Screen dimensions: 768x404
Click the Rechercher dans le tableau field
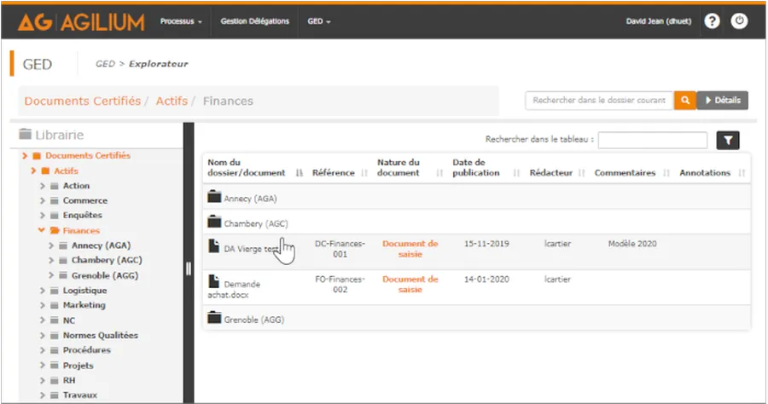[x=653, y=141]
